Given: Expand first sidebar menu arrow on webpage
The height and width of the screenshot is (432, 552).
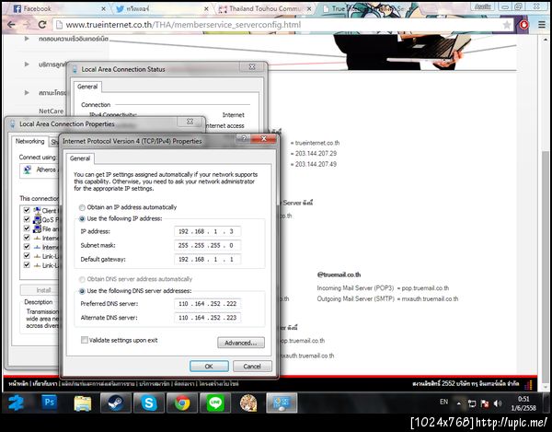Looking at the screenshot, I should pyautogui.click(x=27, y=39).
